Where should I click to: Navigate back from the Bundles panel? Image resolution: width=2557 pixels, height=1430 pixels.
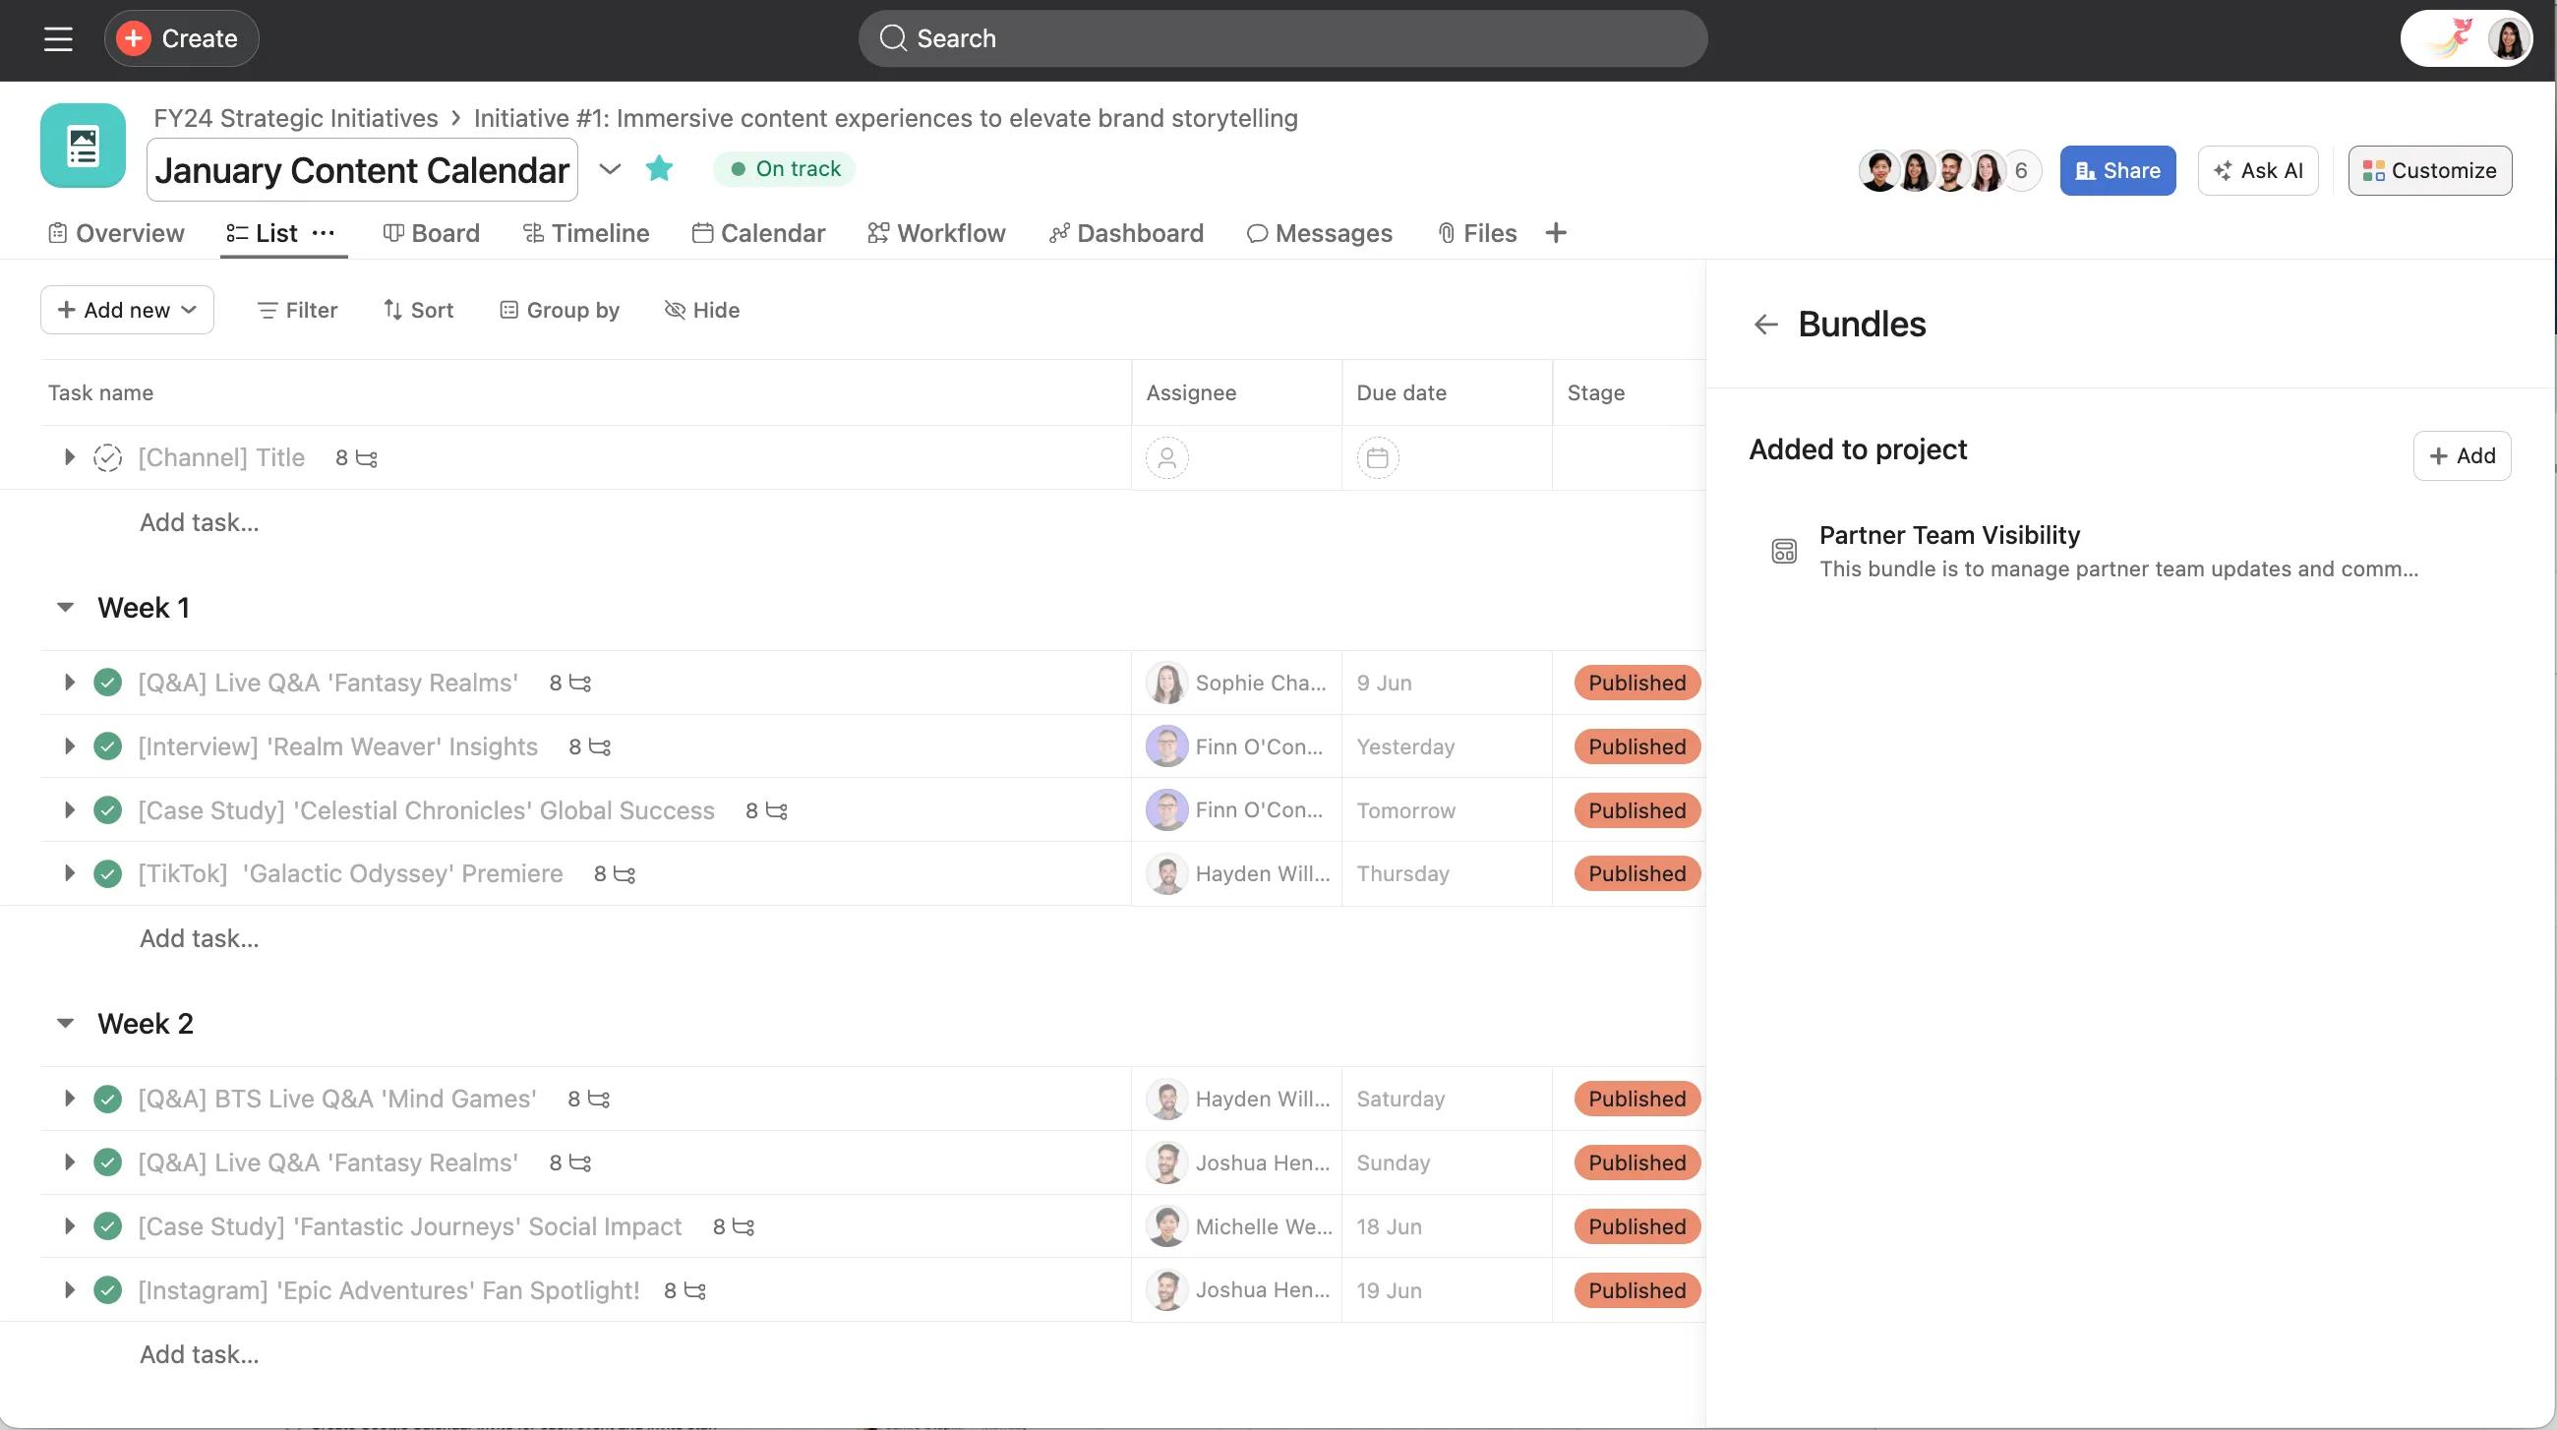1766,324
